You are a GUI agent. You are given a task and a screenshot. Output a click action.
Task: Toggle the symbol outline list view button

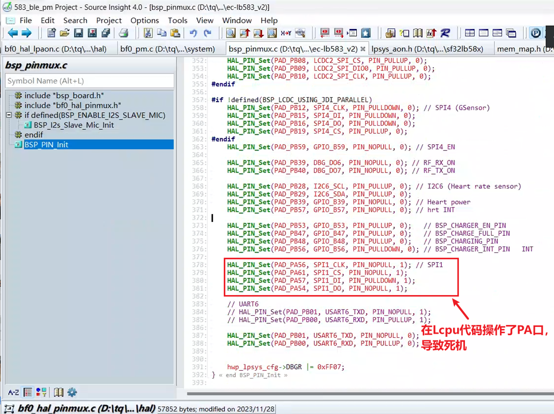28,392
